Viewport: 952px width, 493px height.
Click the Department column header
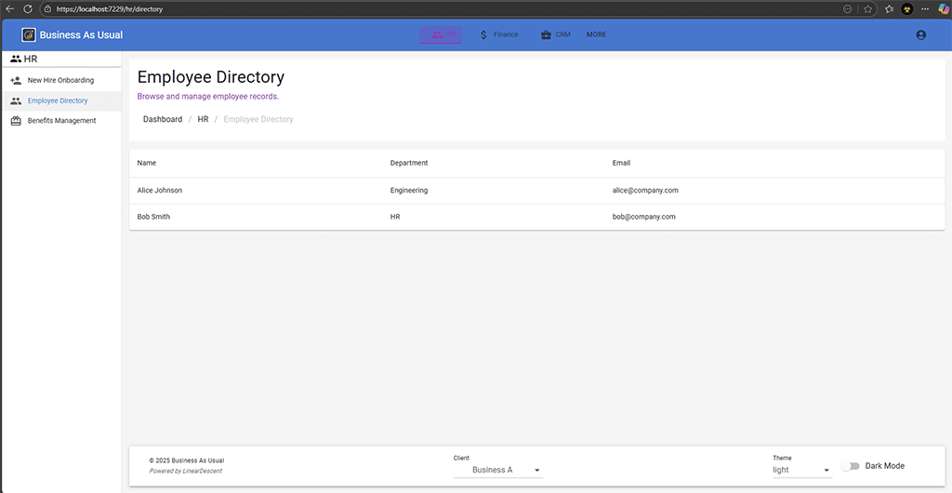coord(409,164)
